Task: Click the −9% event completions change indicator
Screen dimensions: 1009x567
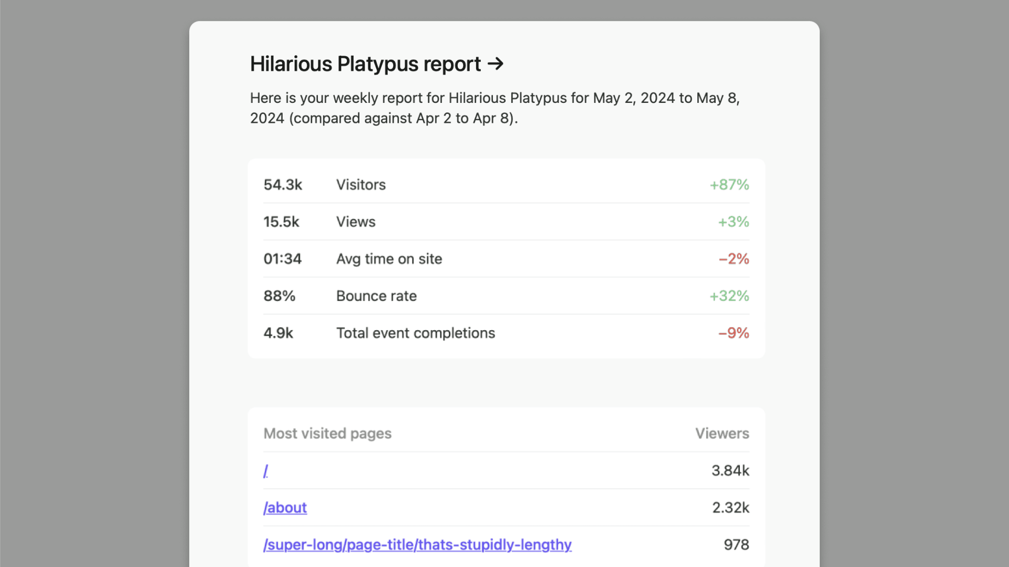Action: pos(734,333)
